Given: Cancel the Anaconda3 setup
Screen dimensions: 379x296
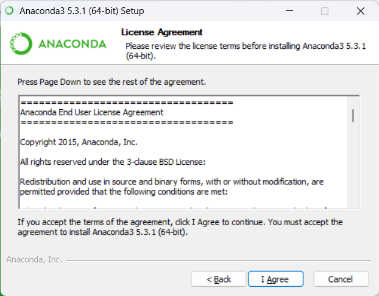Looking at the screenshot, I should [x=341, y=279].
